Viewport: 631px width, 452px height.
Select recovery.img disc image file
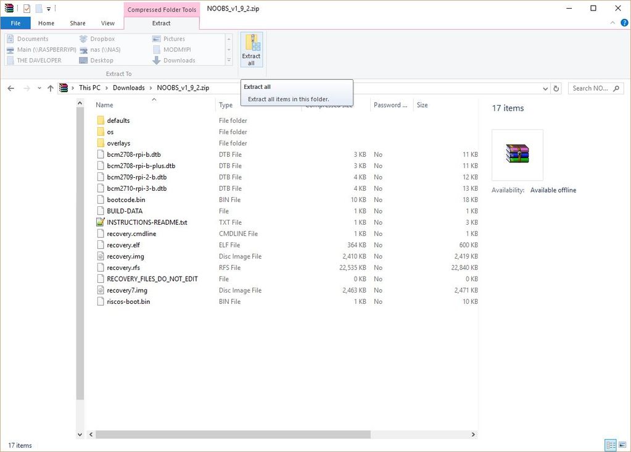pos(121,256)
